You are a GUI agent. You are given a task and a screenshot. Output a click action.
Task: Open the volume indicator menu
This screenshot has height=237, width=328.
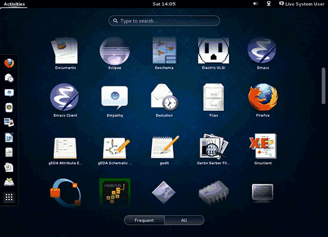(255, 4)
